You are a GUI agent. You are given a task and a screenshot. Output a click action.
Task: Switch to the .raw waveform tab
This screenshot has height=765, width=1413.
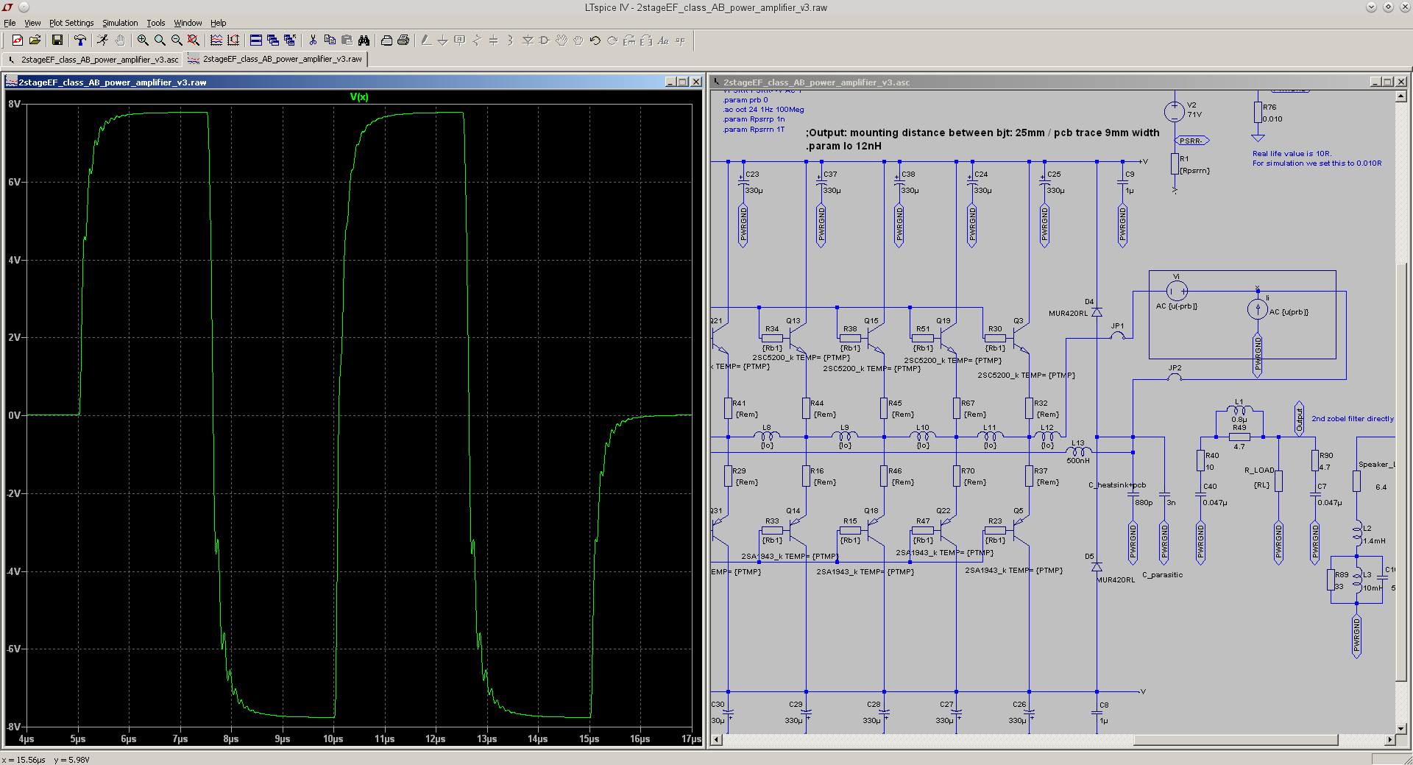point(275,59)
